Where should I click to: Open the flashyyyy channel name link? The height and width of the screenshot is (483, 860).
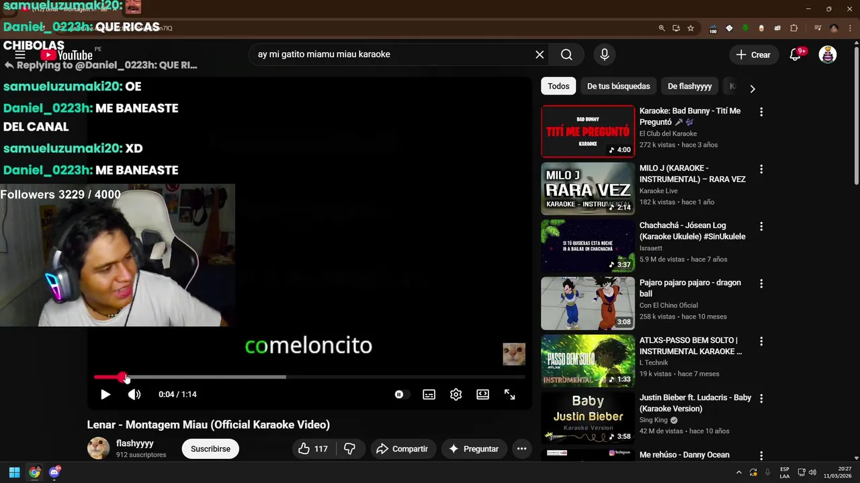click(135, 443)
